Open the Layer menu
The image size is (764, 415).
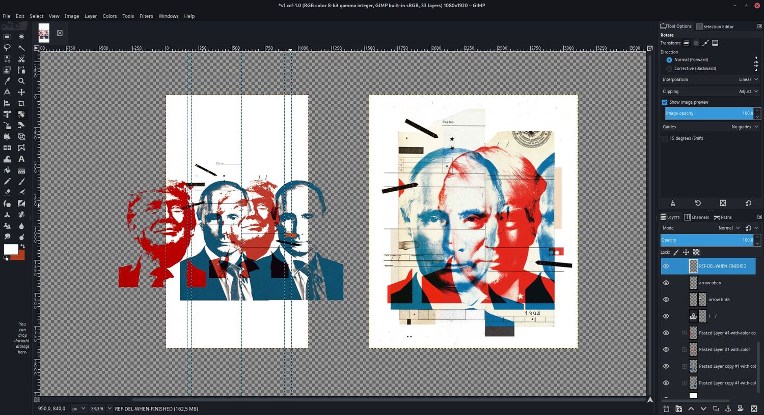pos(91,16)
